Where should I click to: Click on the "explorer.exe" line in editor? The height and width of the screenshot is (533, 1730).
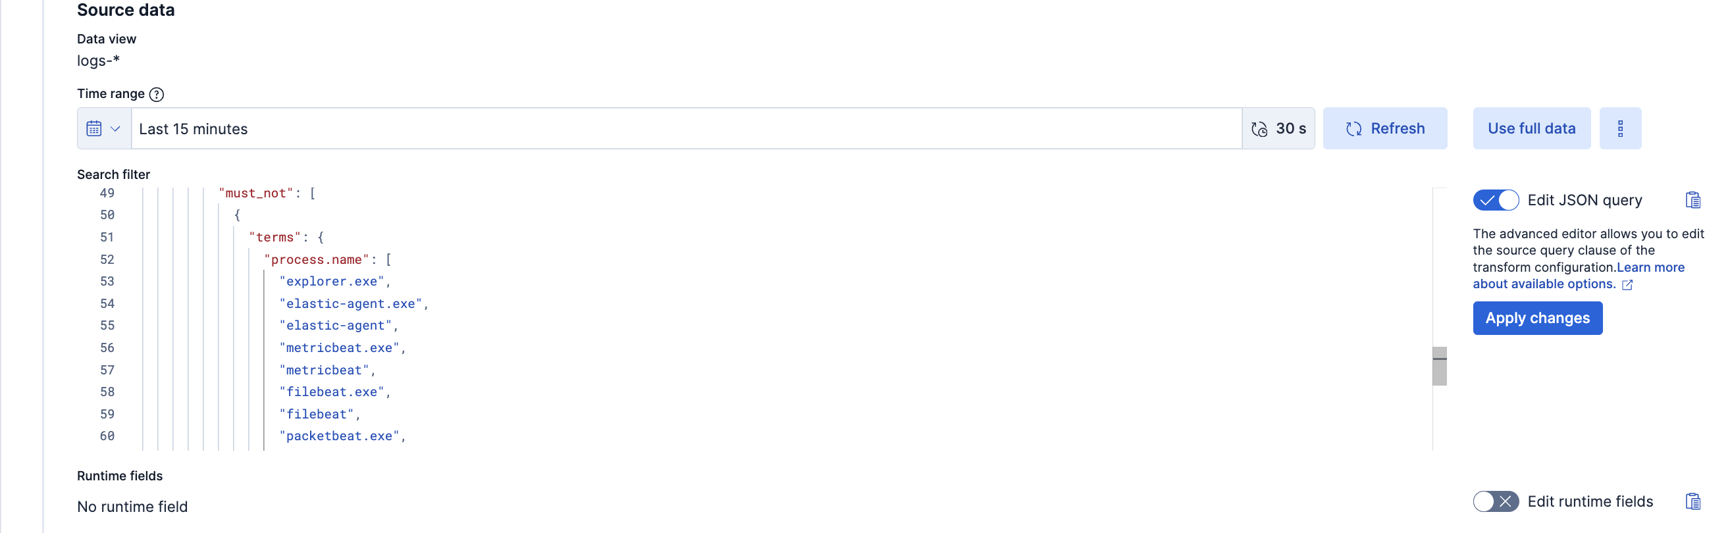pos(332,281)
